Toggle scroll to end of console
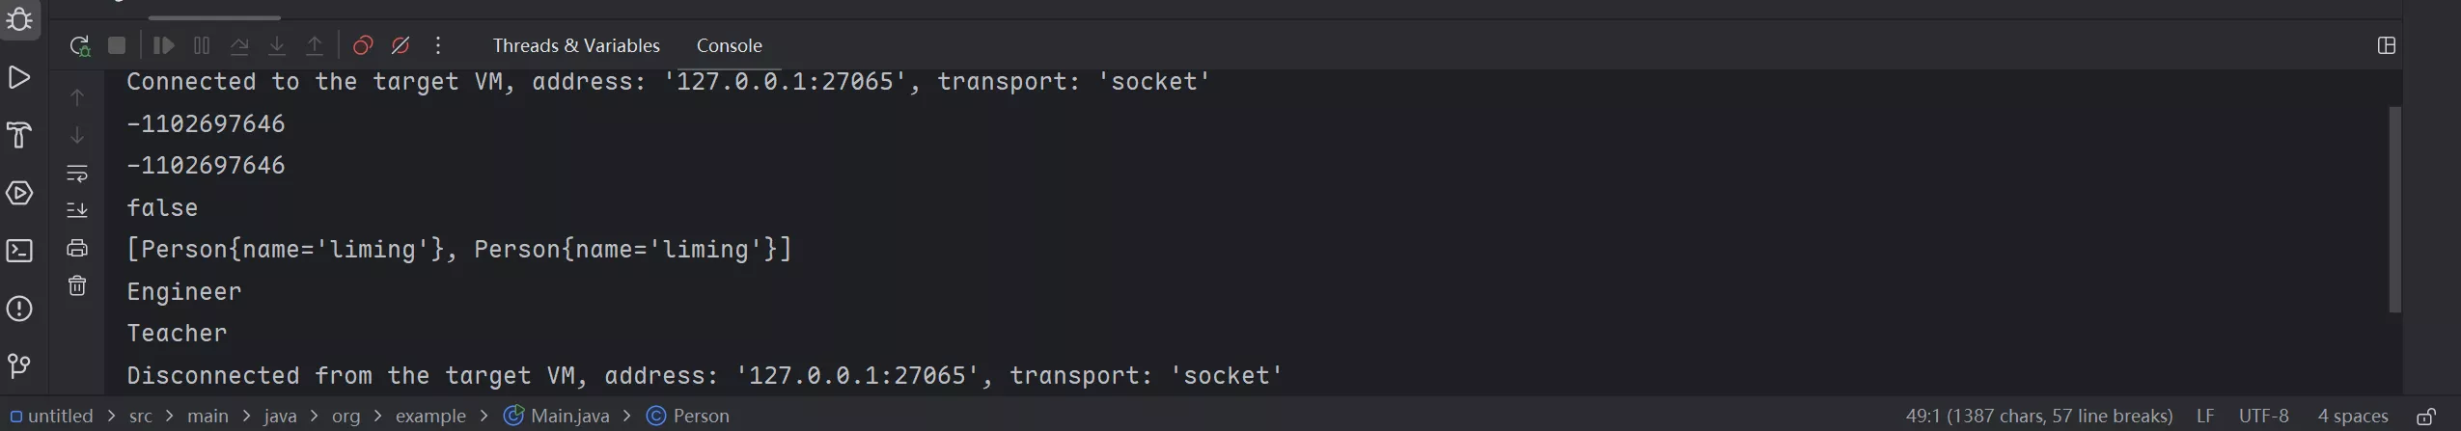The width and height of the screenshot is (2461, 431). [77, 210]
